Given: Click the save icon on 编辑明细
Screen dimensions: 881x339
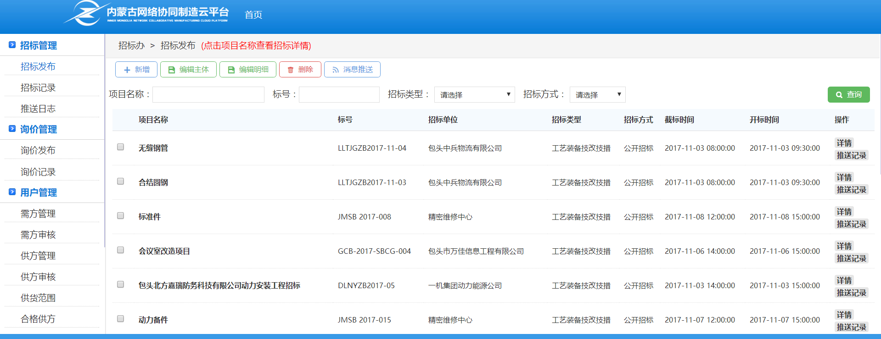Looking at the screenshot, I should [231, 70].
